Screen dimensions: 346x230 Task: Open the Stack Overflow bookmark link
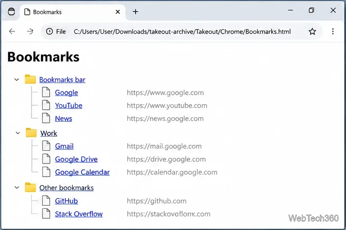[x=79, y=214]
